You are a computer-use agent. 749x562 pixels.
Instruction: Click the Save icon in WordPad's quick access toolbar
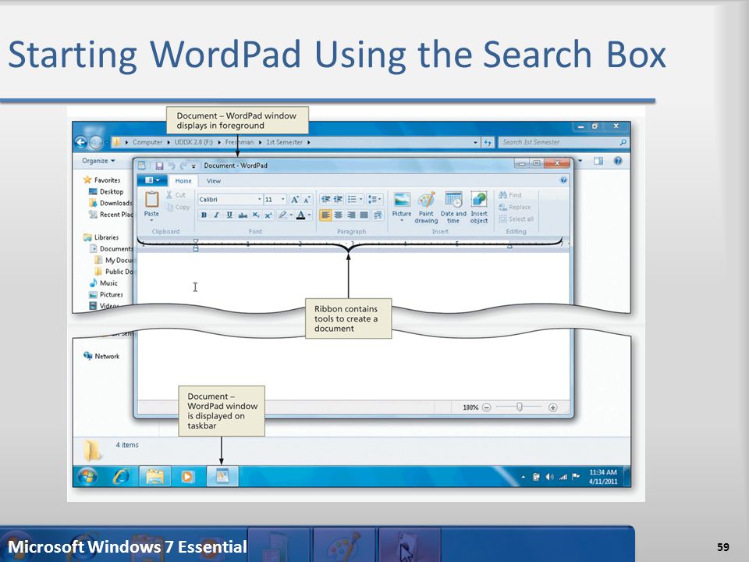click(x=159, y=165)
